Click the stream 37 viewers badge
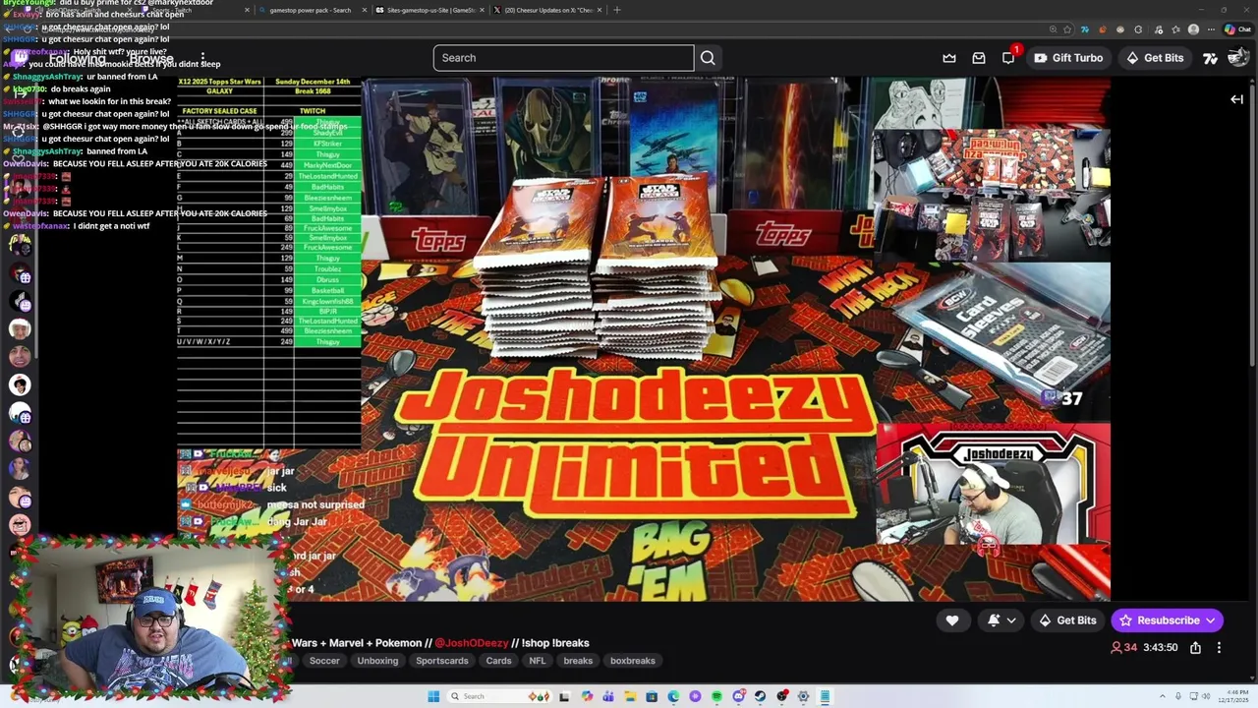This screenshot has height=708, width=1258. (x=1061, y=398)
